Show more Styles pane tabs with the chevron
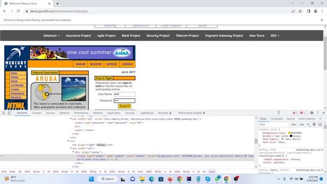The height and width of the screenshot is (184, 327). pos(320,119)
